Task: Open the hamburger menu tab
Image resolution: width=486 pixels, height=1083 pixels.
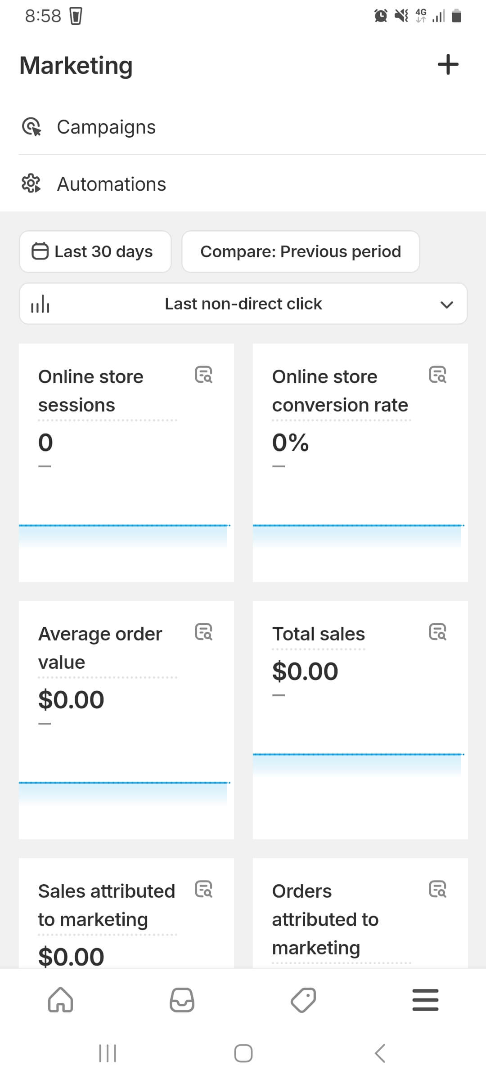Action: point(425,1000)
